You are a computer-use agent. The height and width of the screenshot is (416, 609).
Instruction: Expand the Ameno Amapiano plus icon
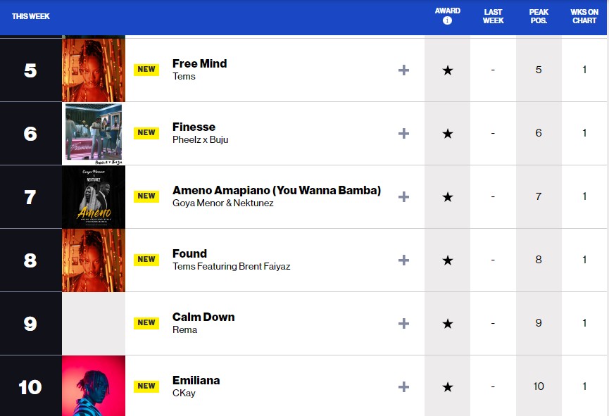(x=403, y=197)
